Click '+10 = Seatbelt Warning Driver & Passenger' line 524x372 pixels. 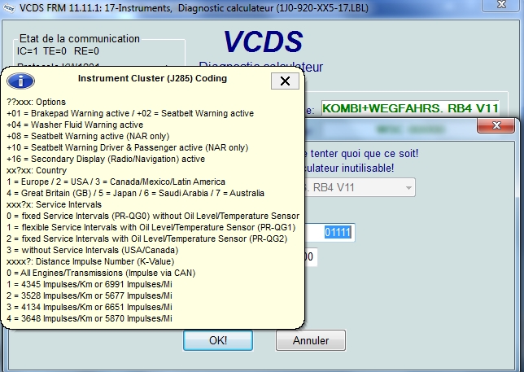(x=127, y=147)
